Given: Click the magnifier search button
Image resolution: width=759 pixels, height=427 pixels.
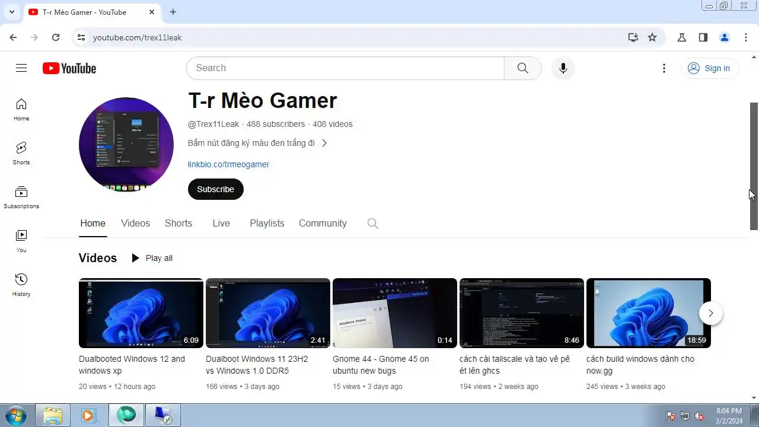Looking at the screenshot, I should pyautogui.click(x=522, y=68).
